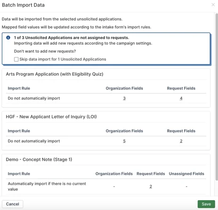The height and width of the screenshot is (210, 218).
Task: Click Arts Program 'Do not automatically import' rule
Action: (x=34, y=98)
